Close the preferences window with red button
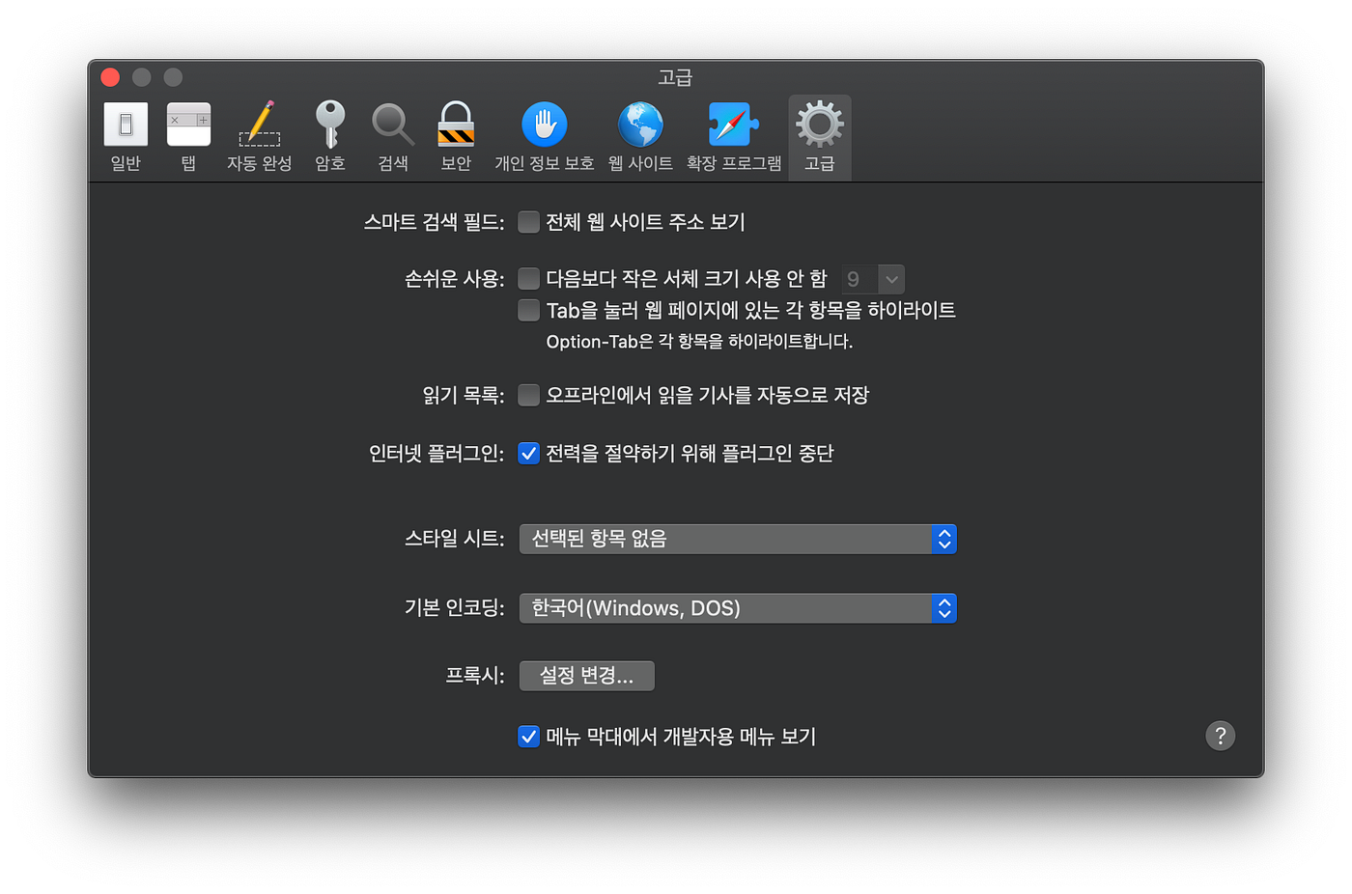Image resolution: width=1352 pixels, height=894 pixels. (x=110, y=77)
